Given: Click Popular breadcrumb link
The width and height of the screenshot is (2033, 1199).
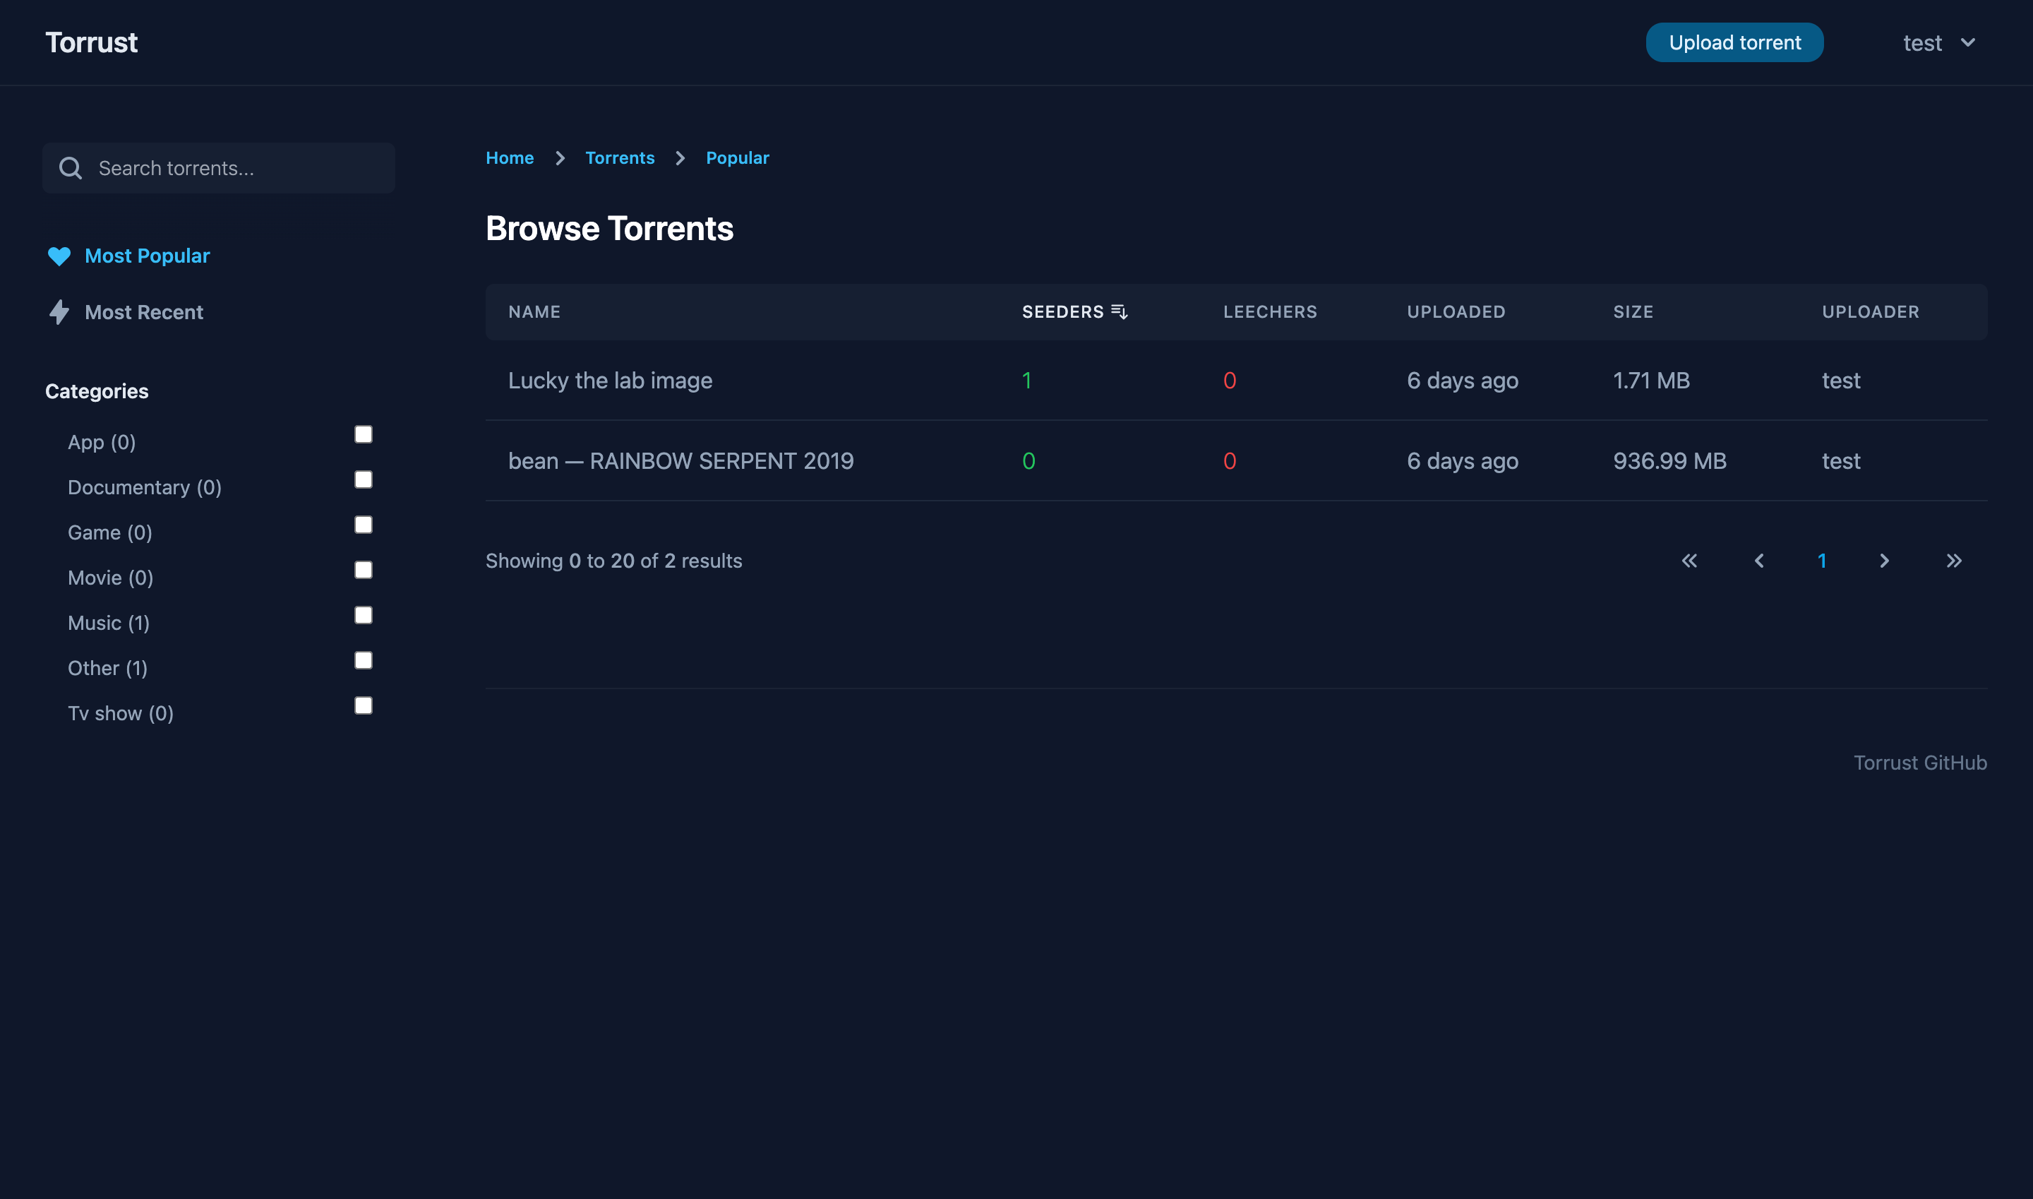Looking at the screenshot, I should [738, 158].
